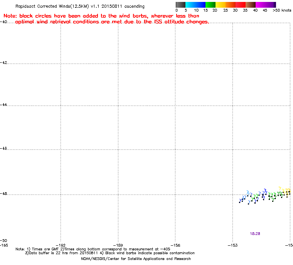Click the red 'optimal wind retrieval conditions' line

tap(112, 22)
